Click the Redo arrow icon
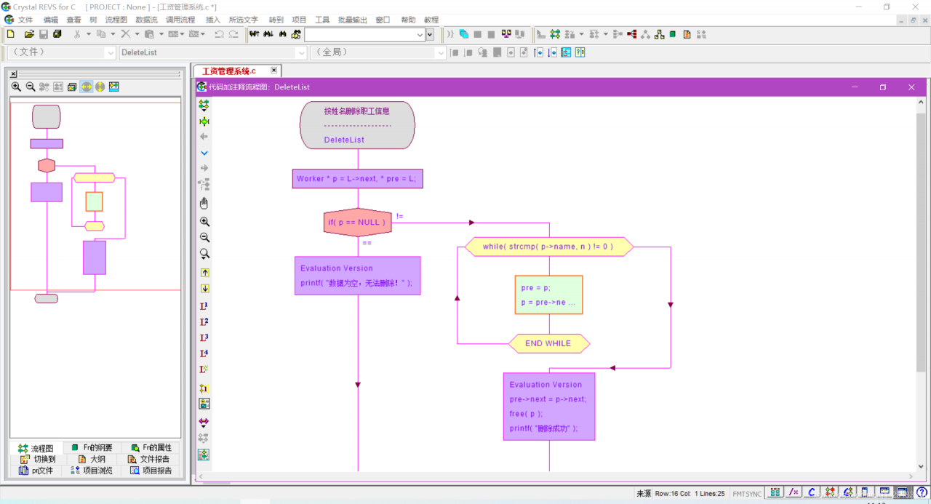This screenshot has height=504, width=931. pyautogui.click(x=233, y=34)
